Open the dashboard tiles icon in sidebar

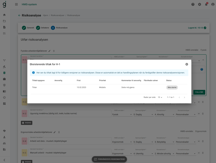4,104
